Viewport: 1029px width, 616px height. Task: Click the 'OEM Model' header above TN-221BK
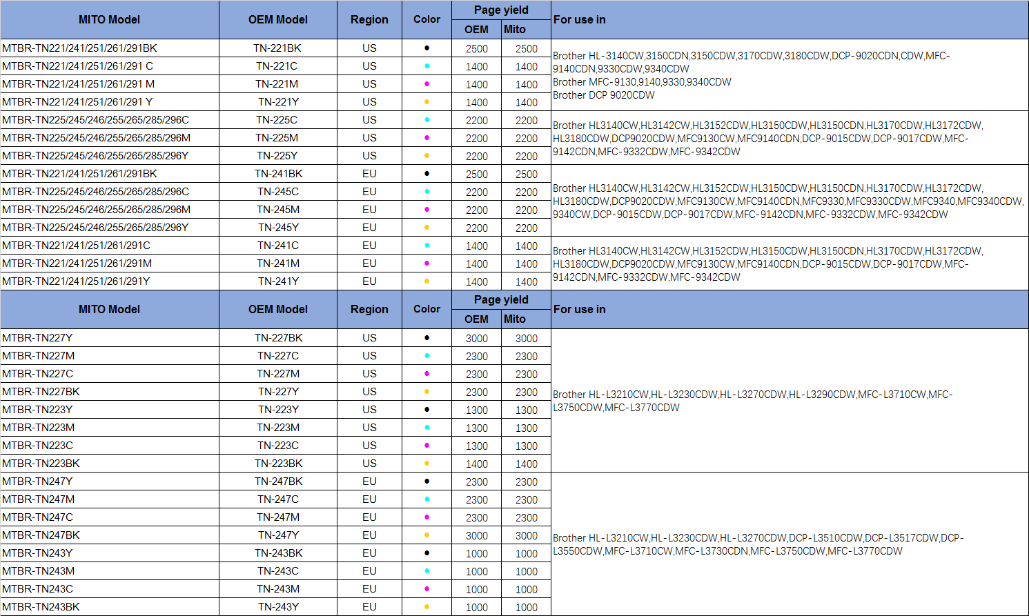[x=277, y=19]
